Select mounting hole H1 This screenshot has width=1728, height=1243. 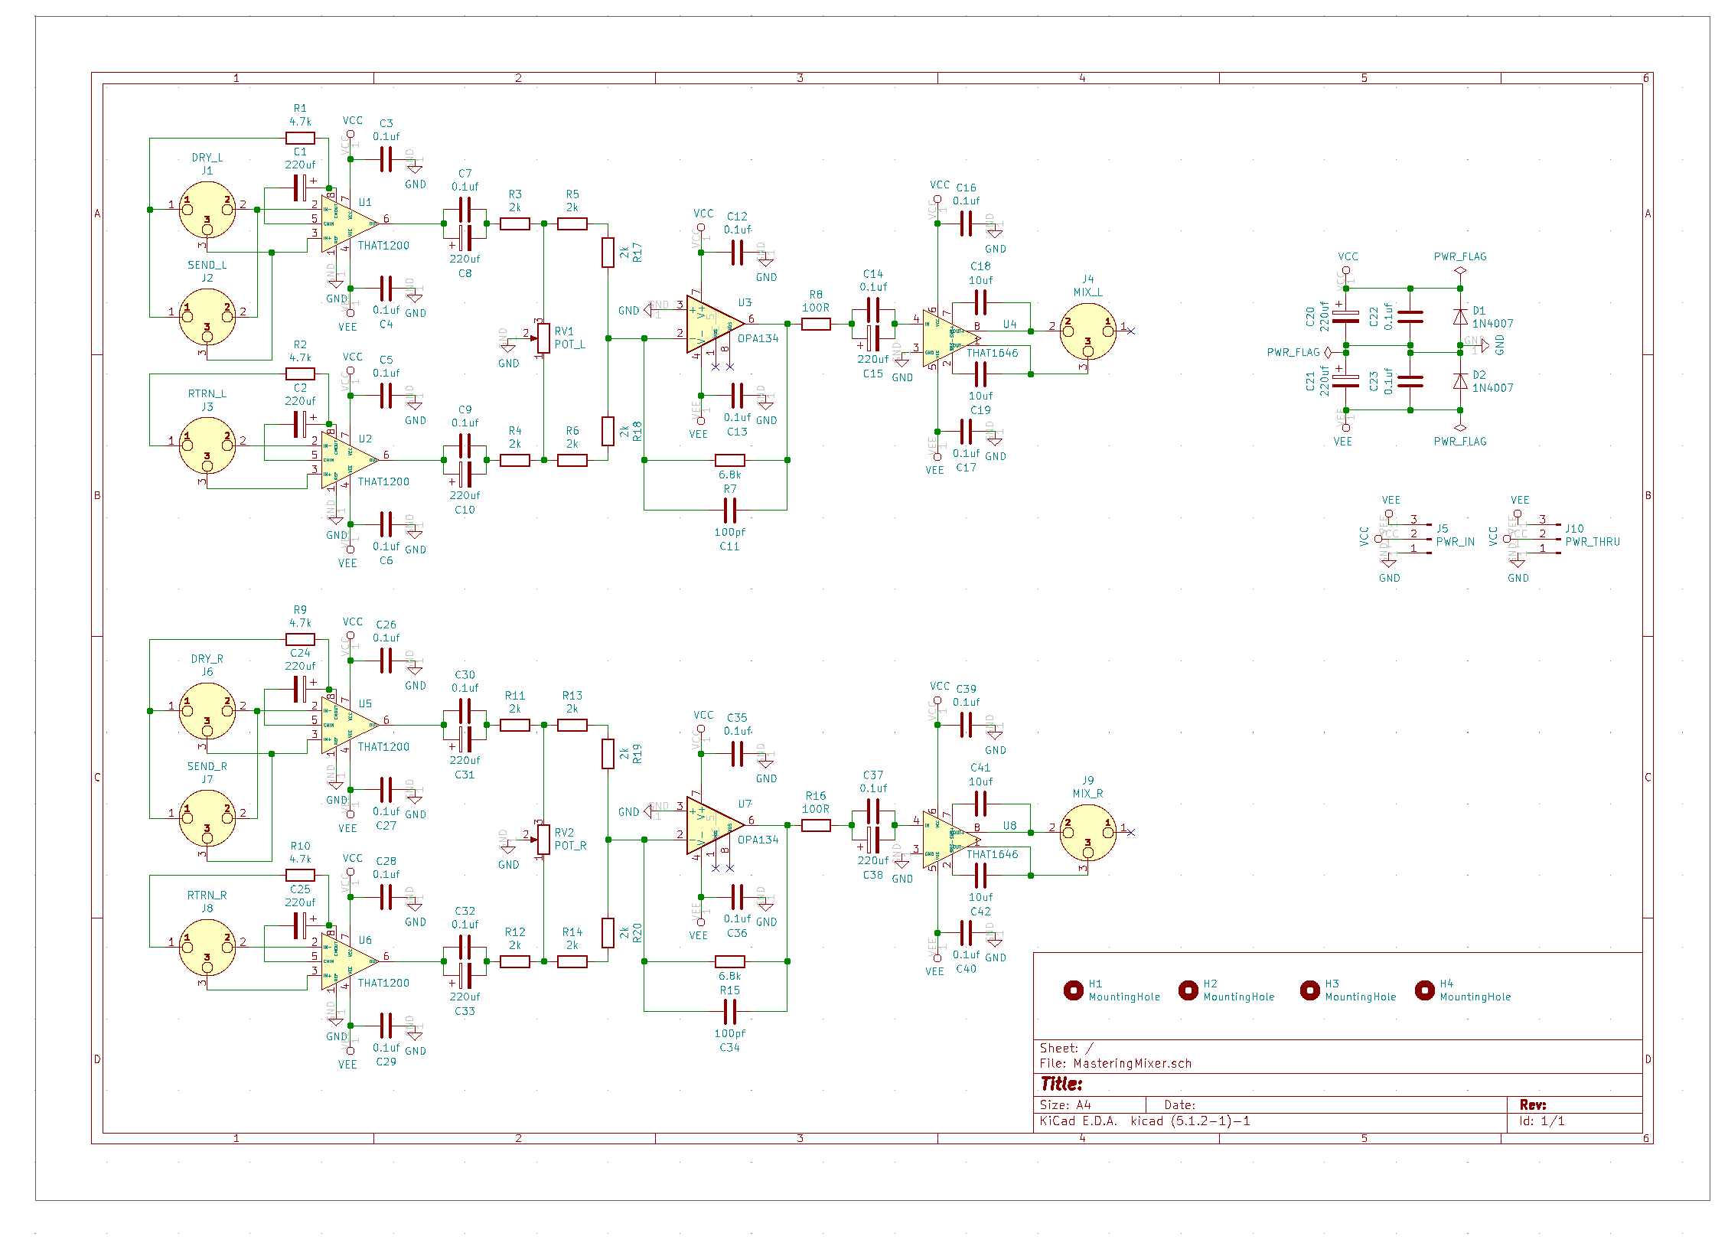tap(1074, 990)
